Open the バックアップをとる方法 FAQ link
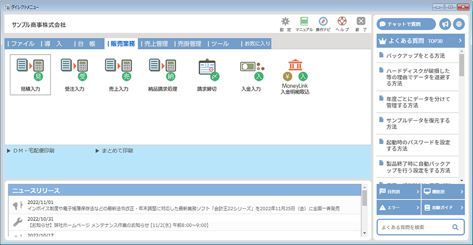 pyautogui.click(x=415, y=55)
